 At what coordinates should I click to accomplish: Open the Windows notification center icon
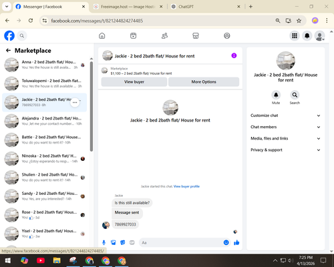point(323,260)
